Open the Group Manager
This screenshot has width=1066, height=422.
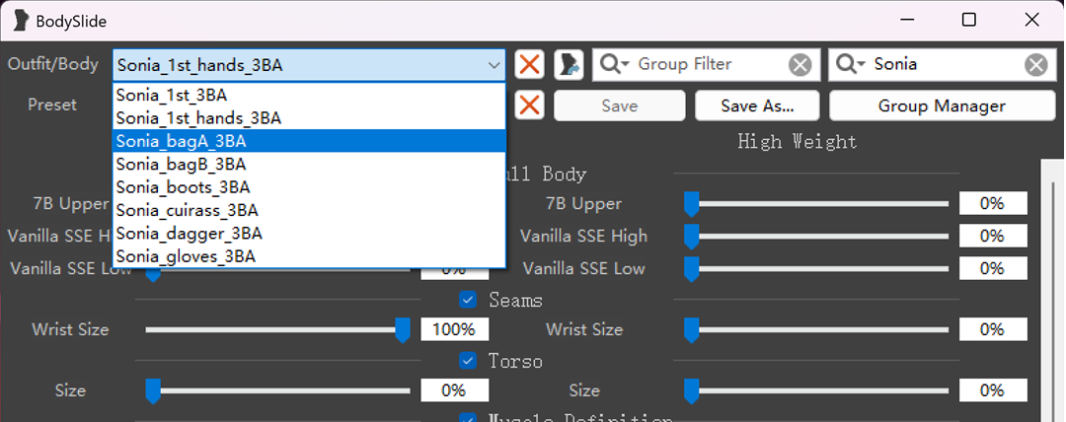click(942, 105)
